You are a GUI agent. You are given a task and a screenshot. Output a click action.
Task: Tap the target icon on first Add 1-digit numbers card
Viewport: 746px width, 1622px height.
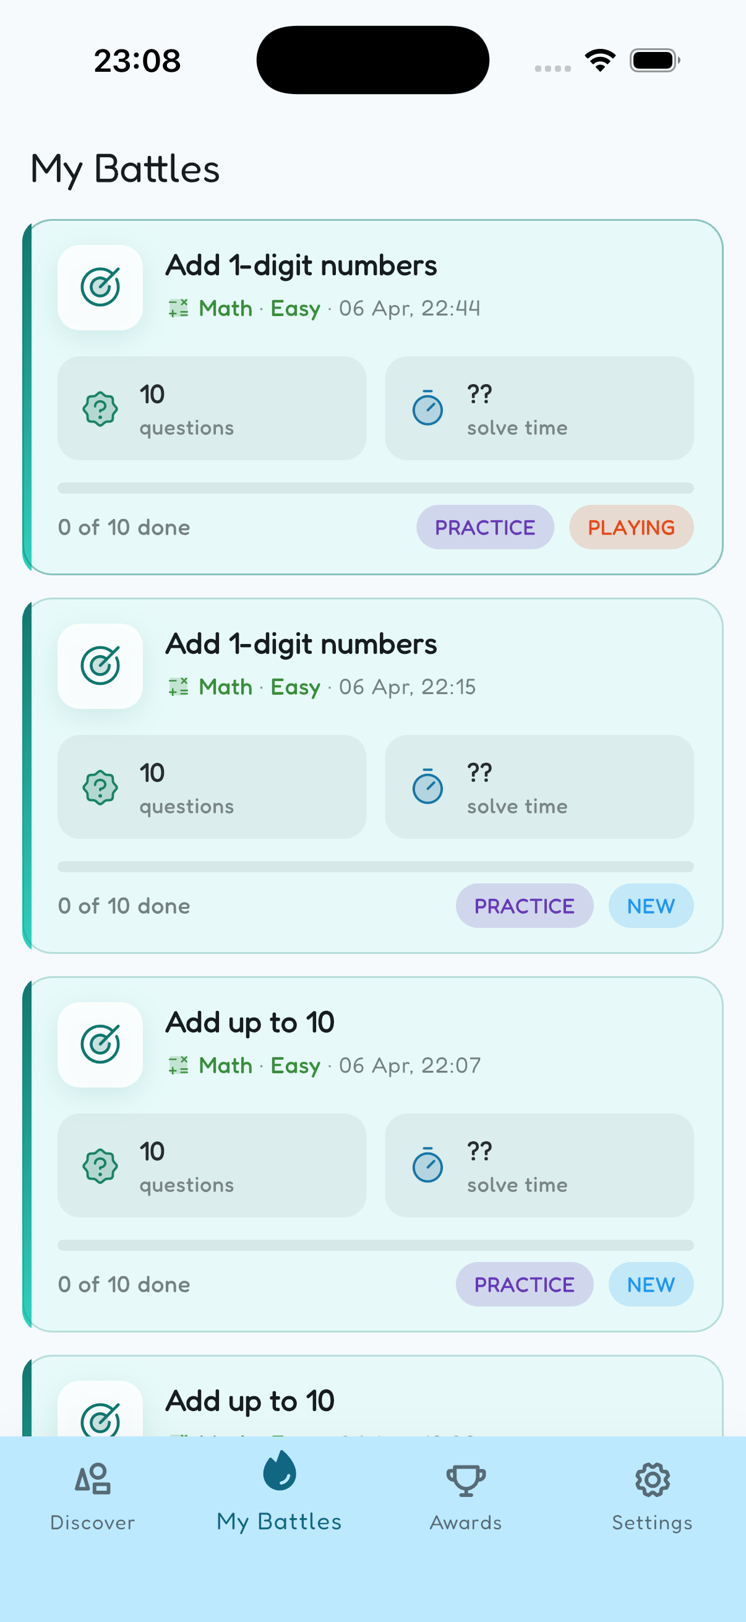[x=100, y=287]
